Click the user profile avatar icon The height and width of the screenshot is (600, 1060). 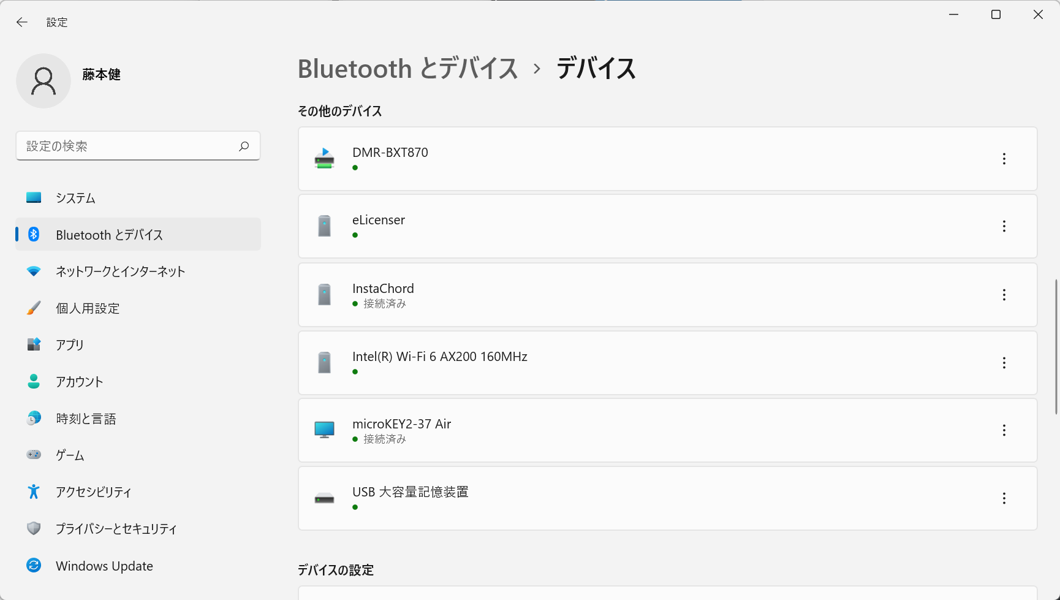pyautogui.click(x=44, y=81)
